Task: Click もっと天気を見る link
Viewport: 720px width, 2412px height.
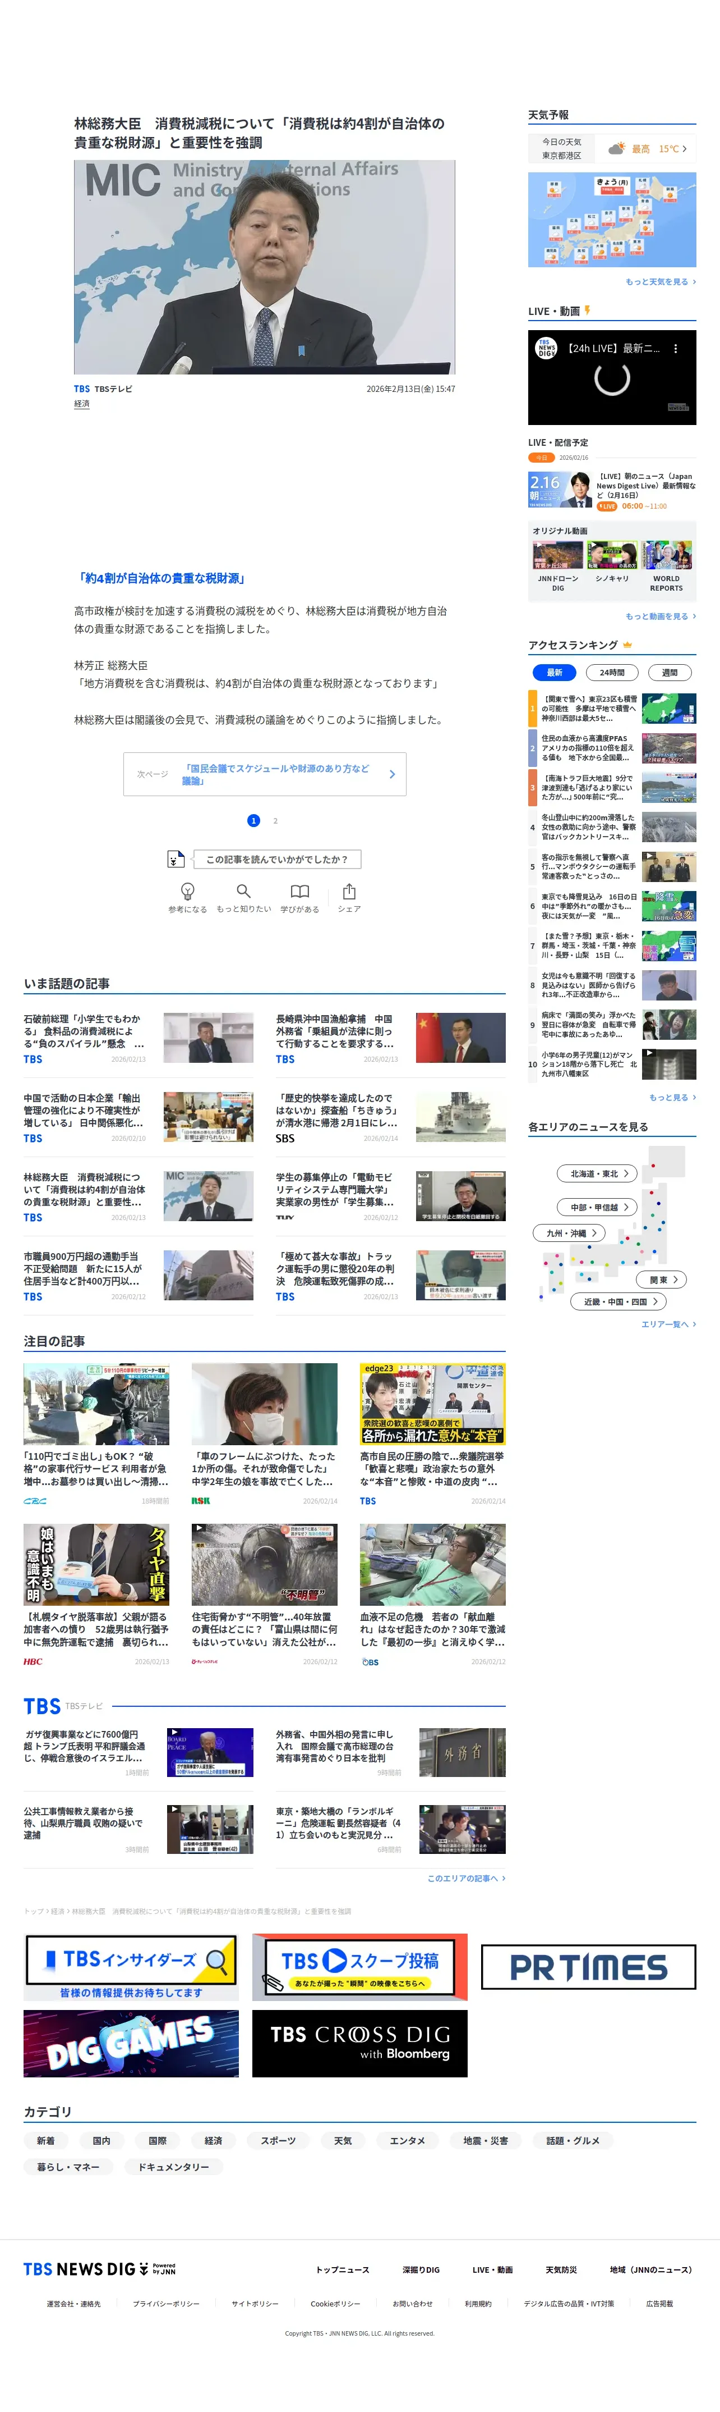Action: point(660,282)
